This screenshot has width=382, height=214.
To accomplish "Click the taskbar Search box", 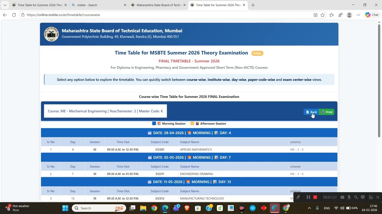I will [99, 208].
